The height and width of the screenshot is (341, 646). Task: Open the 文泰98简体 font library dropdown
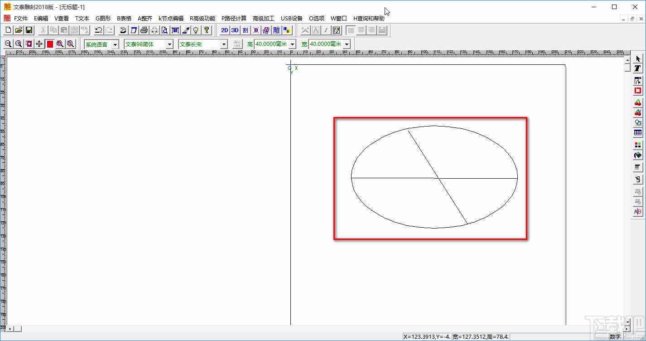pos(169,44)
